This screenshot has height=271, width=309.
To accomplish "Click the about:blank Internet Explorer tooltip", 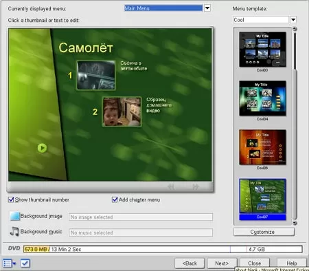I will (x=272, y=270).
